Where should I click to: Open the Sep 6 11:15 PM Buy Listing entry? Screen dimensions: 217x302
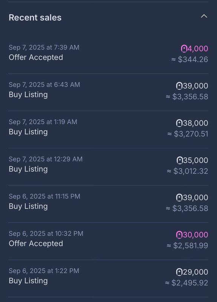(108, 203)
